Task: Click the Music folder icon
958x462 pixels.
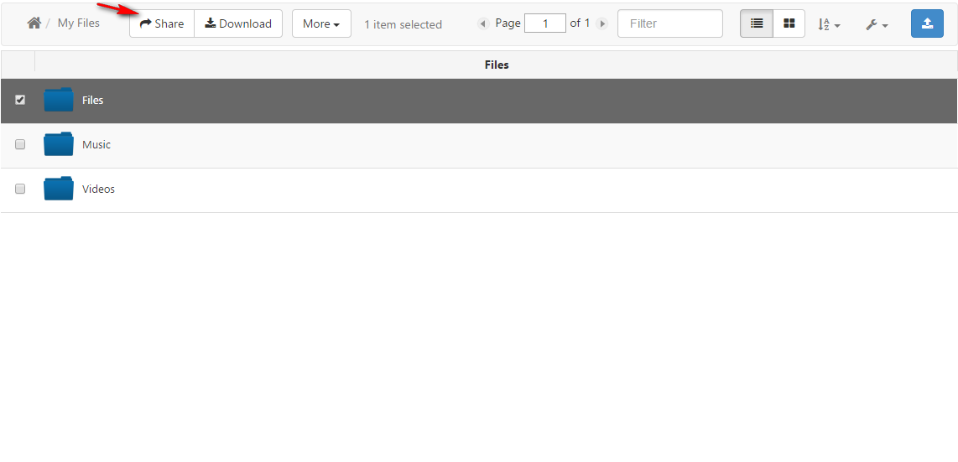Action: (x=59, y=144)
